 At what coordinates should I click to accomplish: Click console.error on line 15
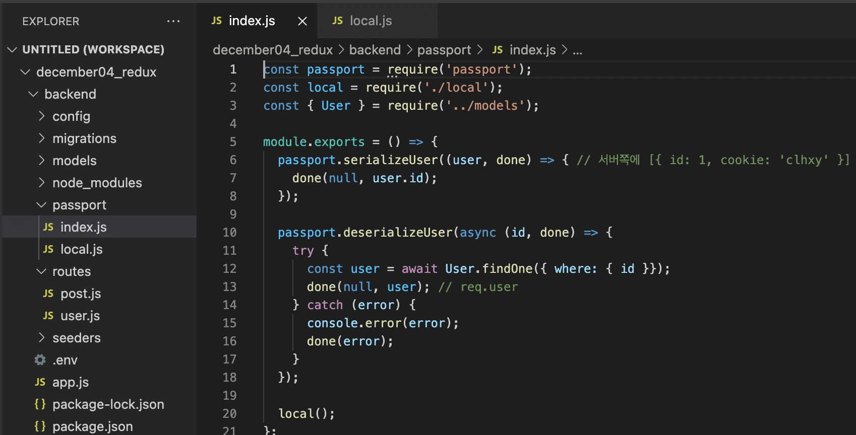click(354, 323)
